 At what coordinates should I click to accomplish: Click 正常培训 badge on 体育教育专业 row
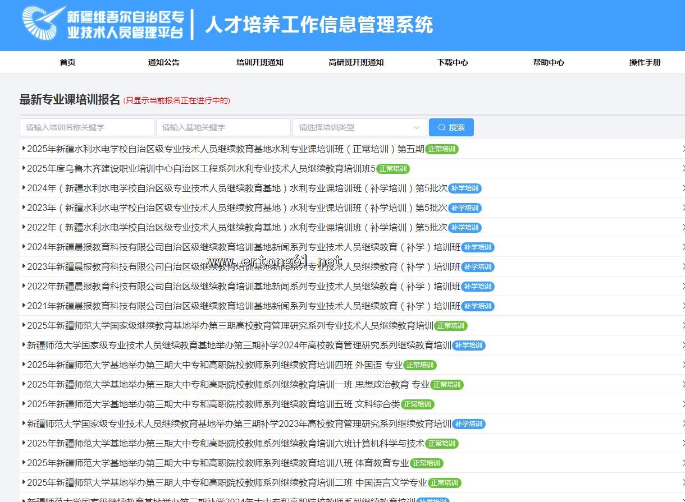[x=427, y=463]
